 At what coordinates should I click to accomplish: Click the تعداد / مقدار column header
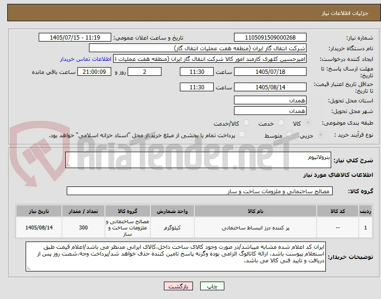pyautogui.click(x=83, y=211)
